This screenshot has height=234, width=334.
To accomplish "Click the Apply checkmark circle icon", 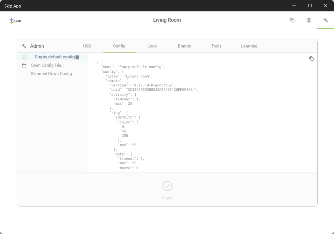I will click(167, 186).
